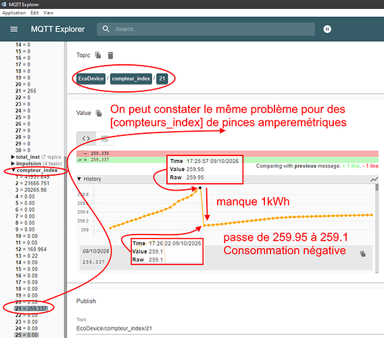The width and height of the screenshot is (384, 338).
Task: Select tree item 3 = 20265.98
Action: coord(31,190)
